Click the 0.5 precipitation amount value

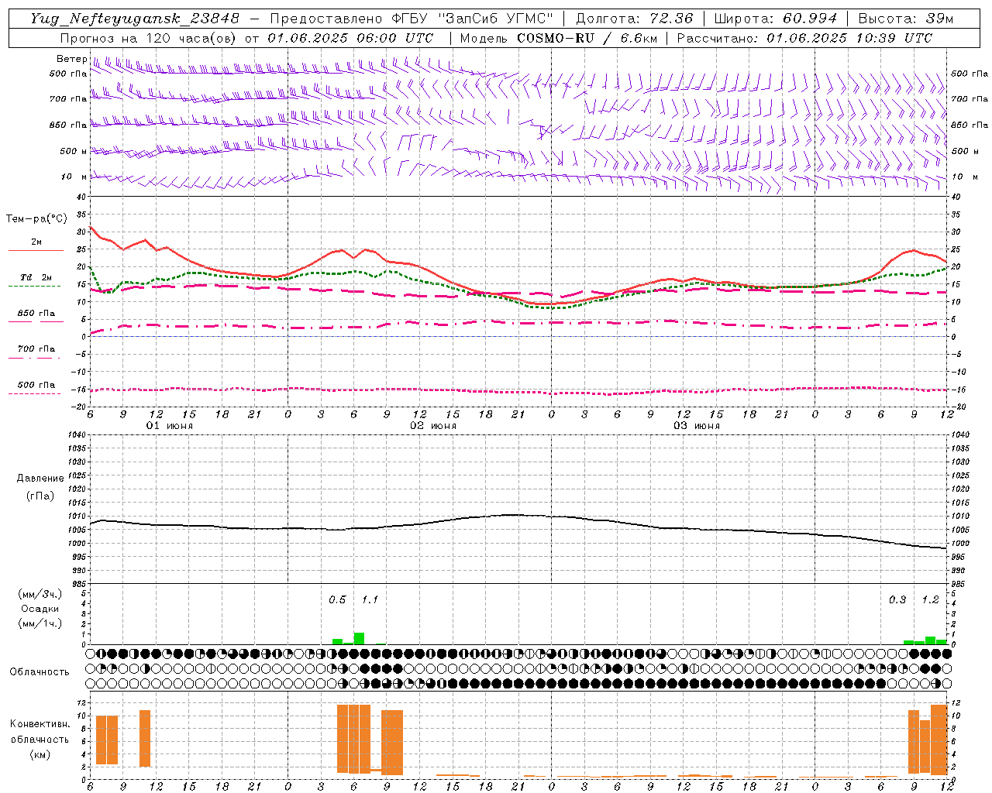point(337,600)
